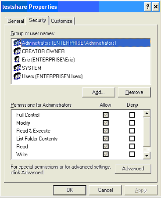Check Deny for List Folder Contents
This screenshot has width=161, height=198.
click(132, 138)
